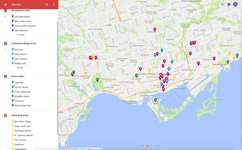
Task: Click the magenta pin at Deer Park
Action: tap(155, 29)
